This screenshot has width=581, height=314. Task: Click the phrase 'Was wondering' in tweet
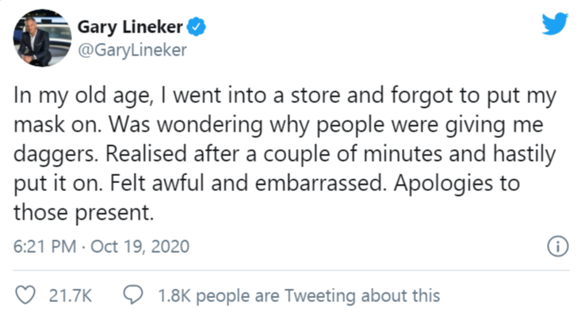pos(185,125)
